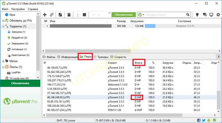
Task: Click the Android icon in status bar
Action: coord(209,120)
